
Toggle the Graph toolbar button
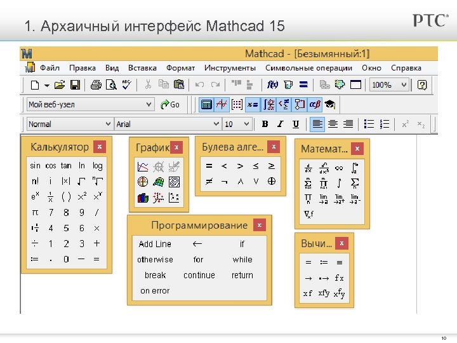[222, 104]
